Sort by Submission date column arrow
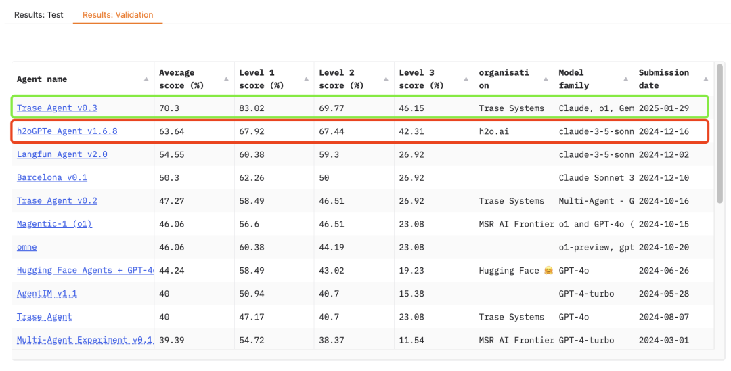 (x=706, y=79)
